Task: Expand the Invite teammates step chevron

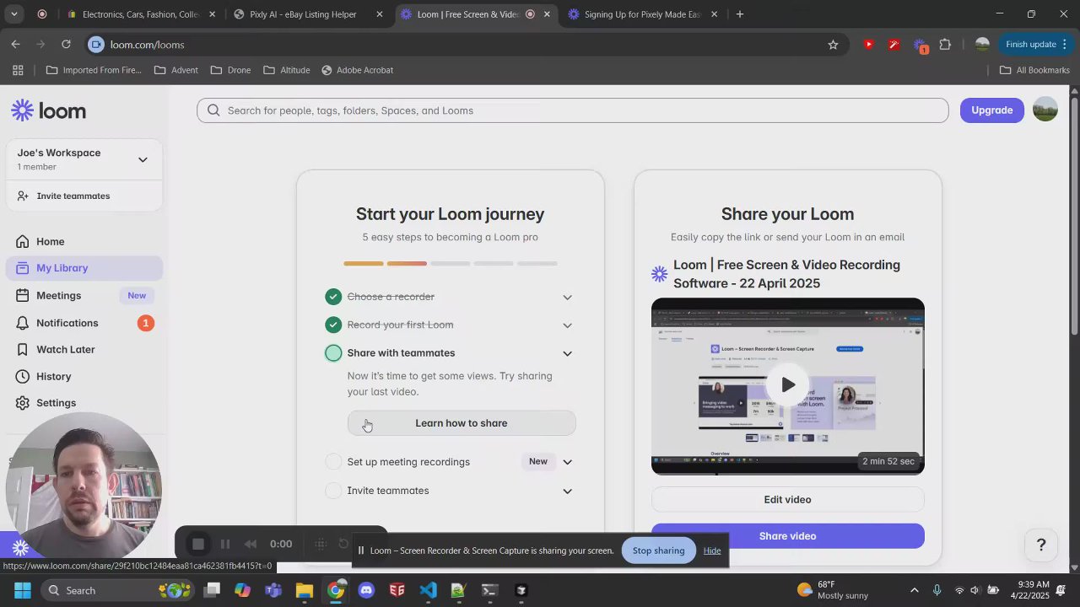Action: coord(567,491)
